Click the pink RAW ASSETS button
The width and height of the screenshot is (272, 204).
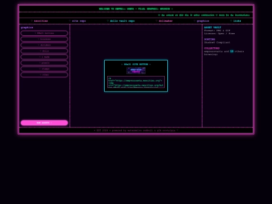tap(44, 122)
